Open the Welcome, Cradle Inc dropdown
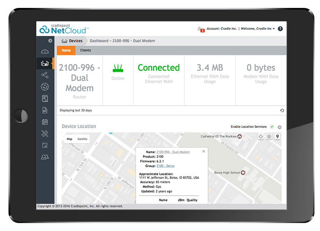This screenshot has width=320, height=231. tap(258, 29)
